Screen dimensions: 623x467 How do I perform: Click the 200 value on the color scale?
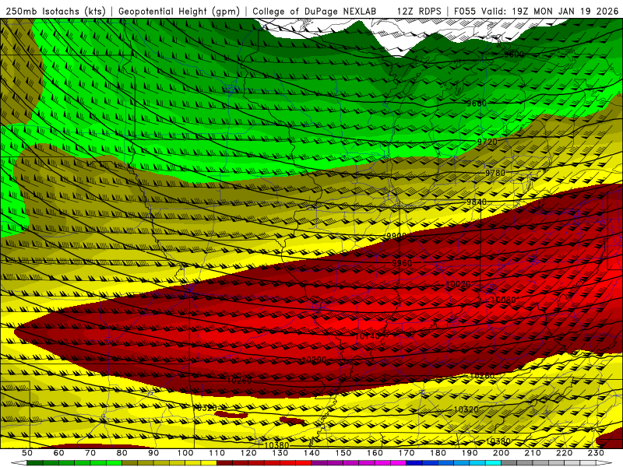click(501, 453)
